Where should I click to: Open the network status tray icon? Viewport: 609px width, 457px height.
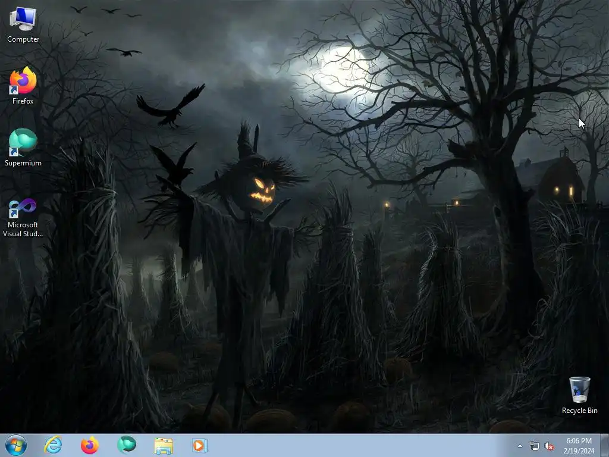click(535, 446)
